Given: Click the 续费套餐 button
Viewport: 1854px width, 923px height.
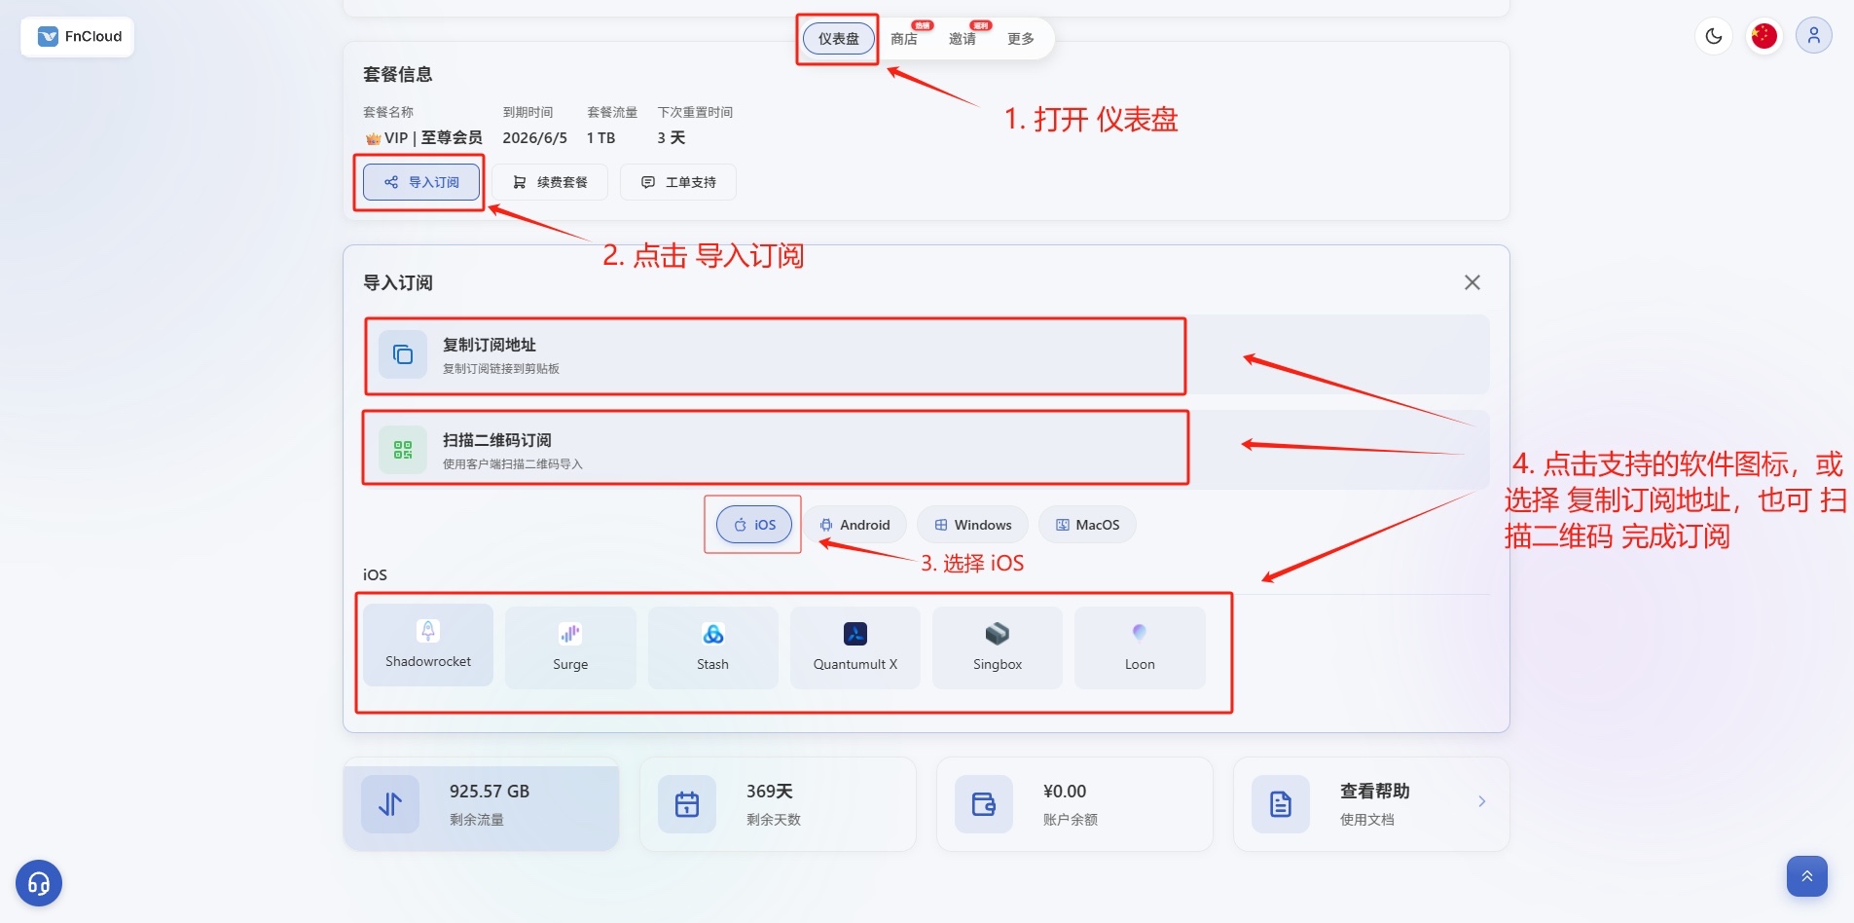Looking at the screenshot, I should click(550, 182).
